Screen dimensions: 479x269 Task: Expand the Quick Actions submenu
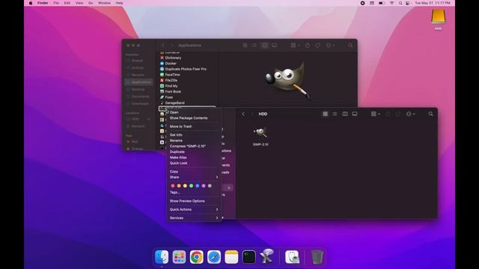tap(193, 209)
